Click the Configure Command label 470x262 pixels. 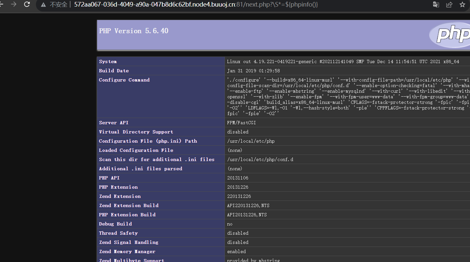[x=124, y=80]
